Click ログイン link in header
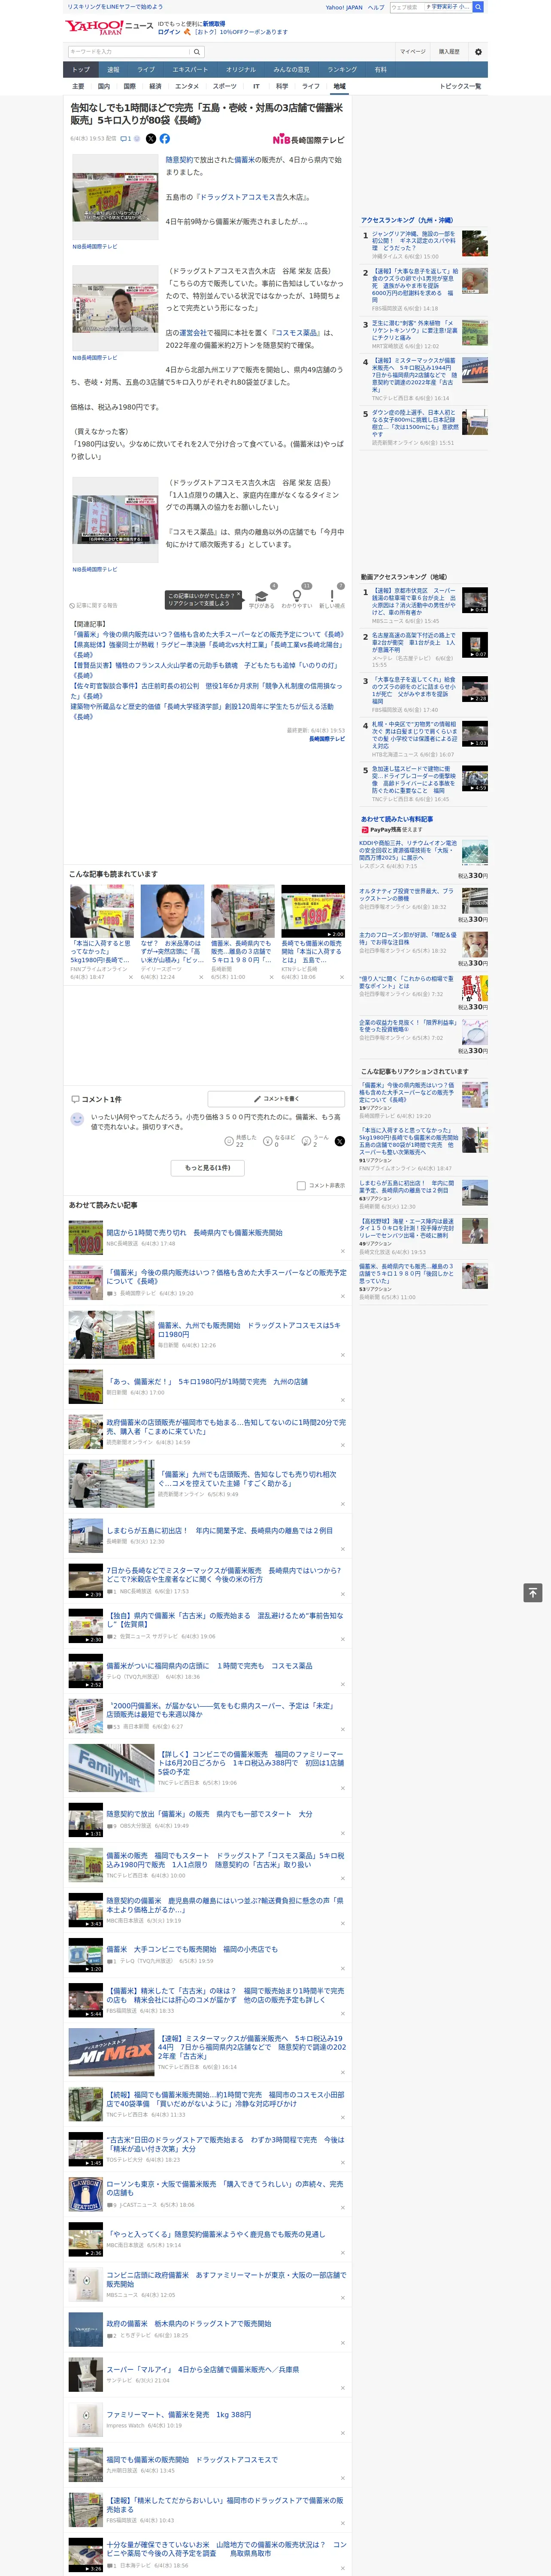The image size is (551, 2576). (169, 32)
